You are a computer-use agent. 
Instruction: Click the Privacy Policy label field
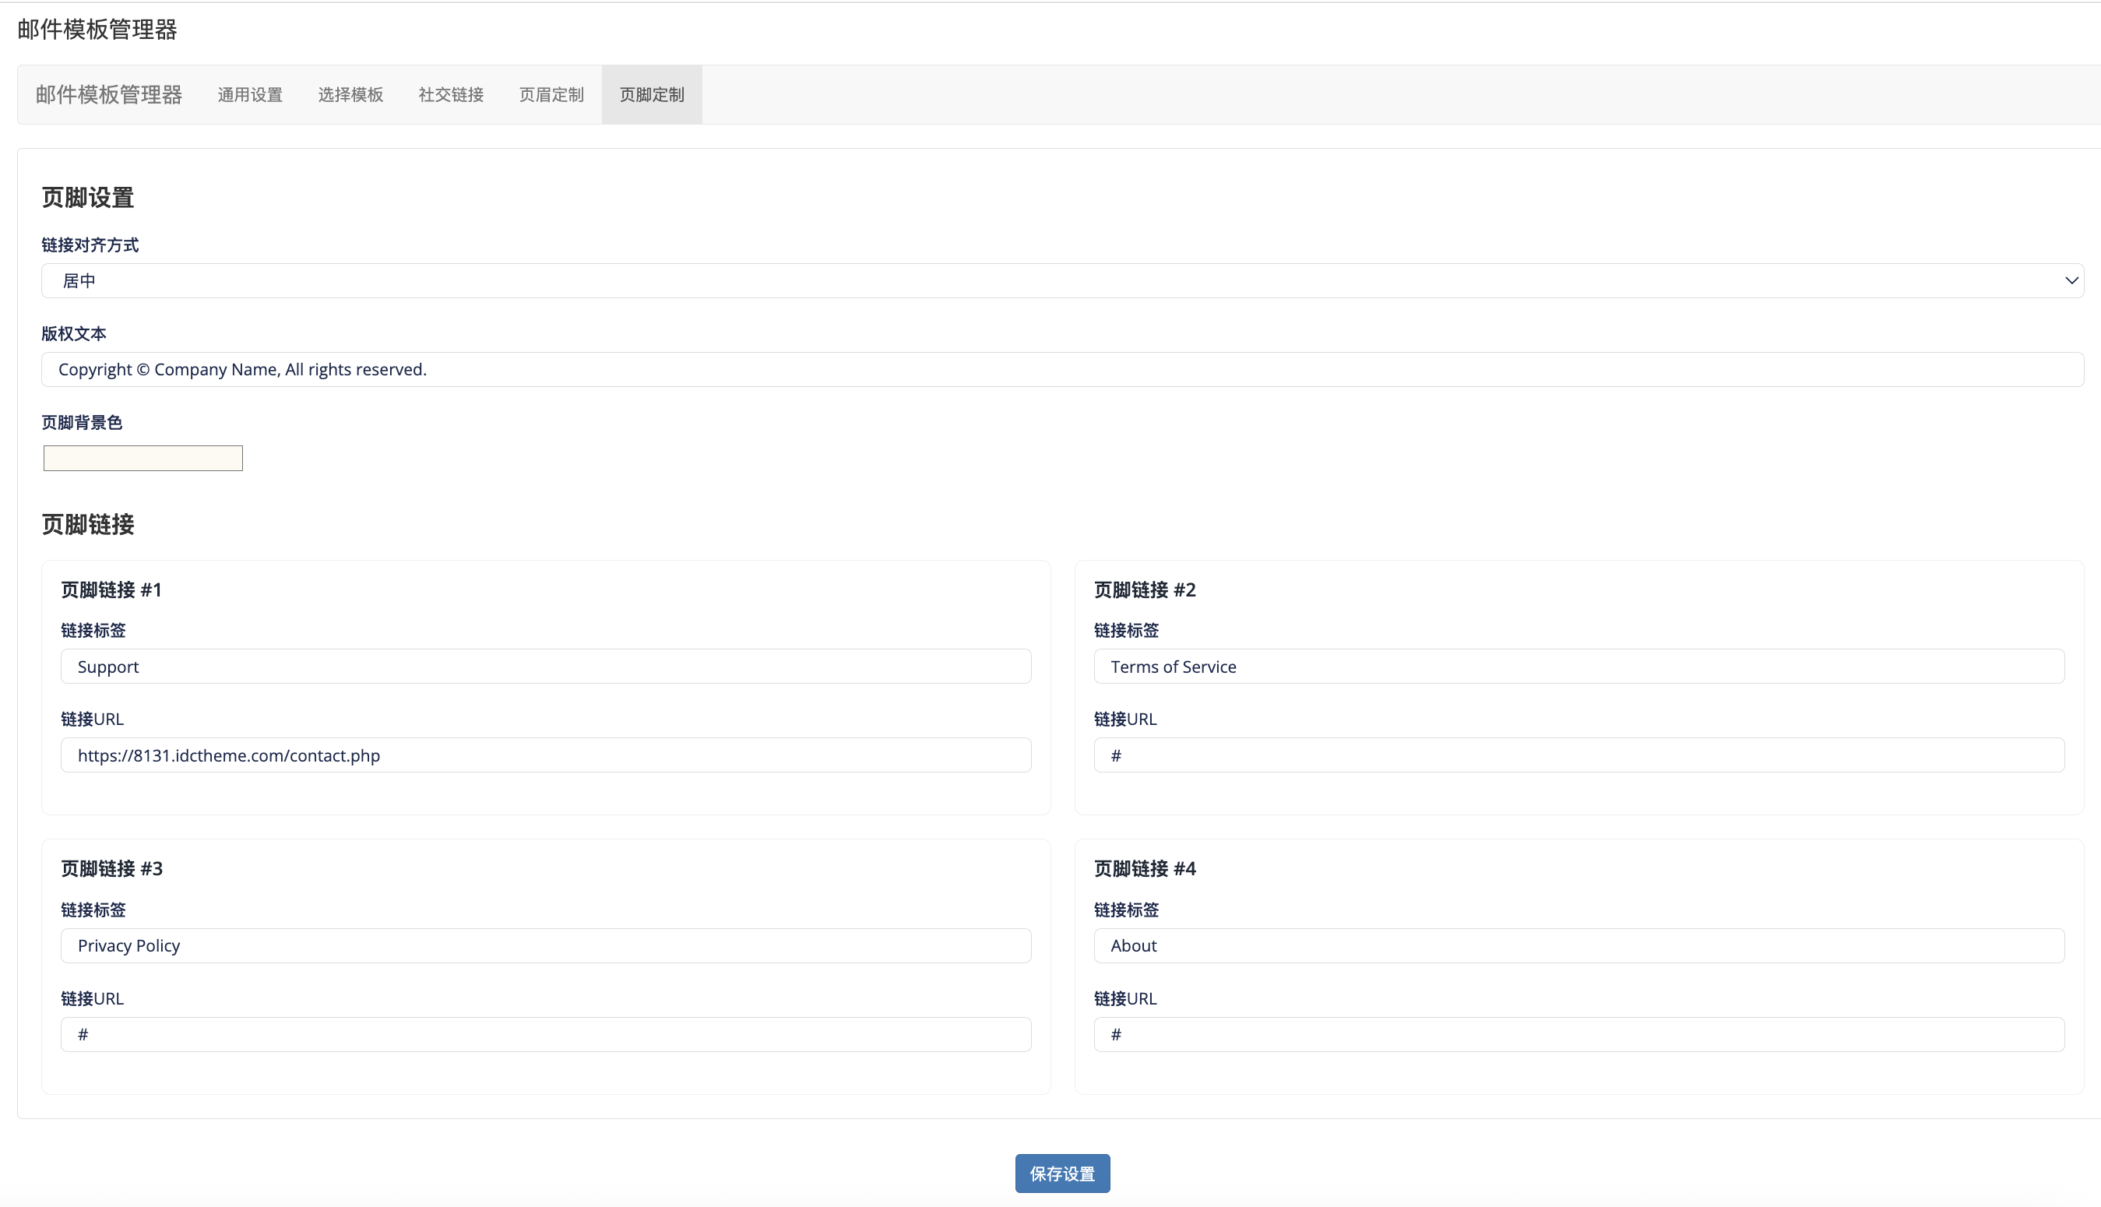[x=545, y=946]
